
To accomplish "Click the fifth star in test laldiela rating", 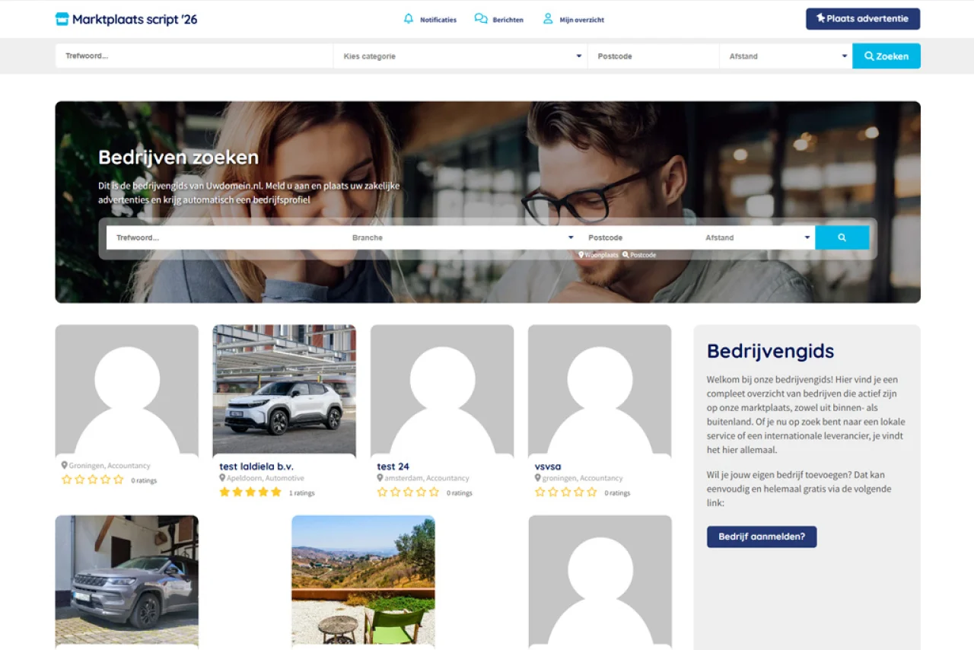I will (x=275, y=492).
